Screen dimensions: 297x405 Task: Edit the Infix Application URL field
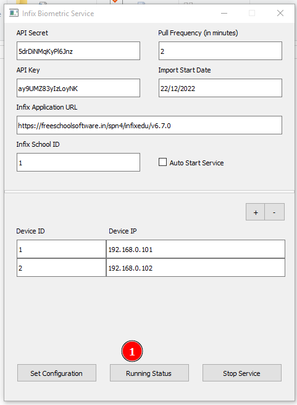tap(149, 125)
